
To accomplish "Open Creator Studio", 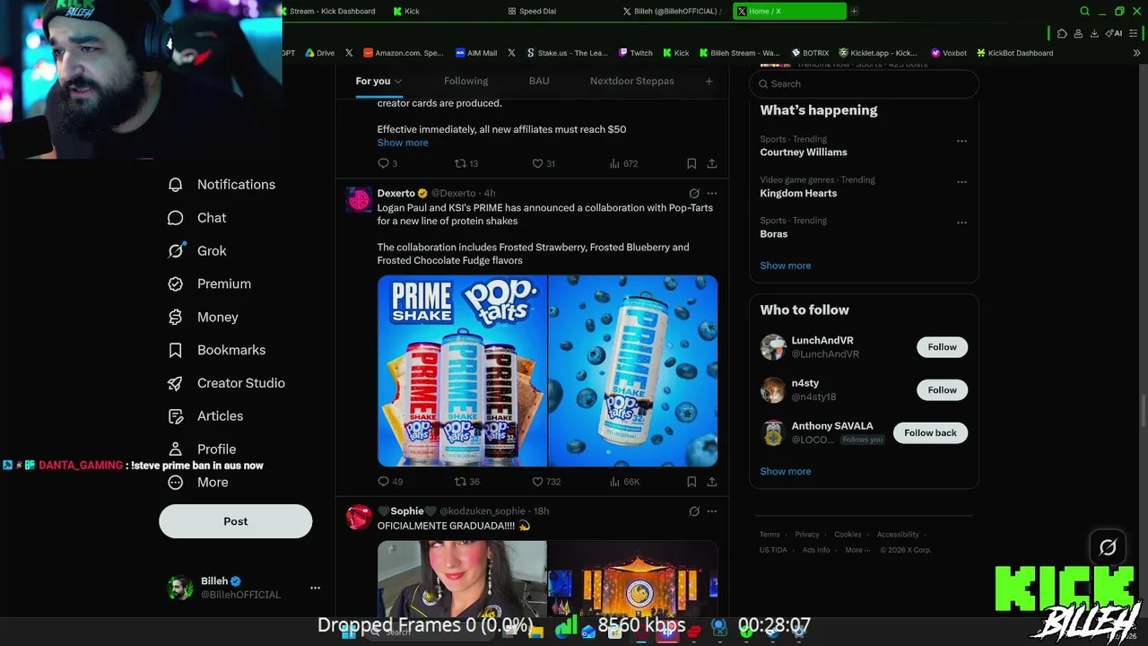I will 227,383.
